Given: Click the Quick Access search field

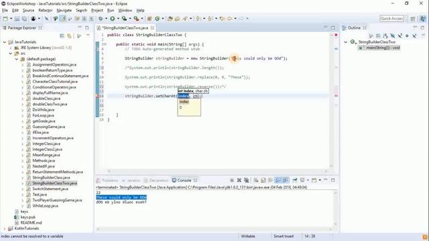Looking at the screenshot, I should [x=391, y=19].
